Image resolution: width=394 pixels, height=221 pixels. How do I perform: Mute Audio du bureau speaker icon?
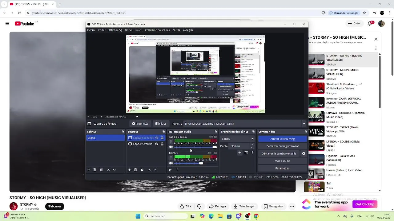tap(171, 147)
